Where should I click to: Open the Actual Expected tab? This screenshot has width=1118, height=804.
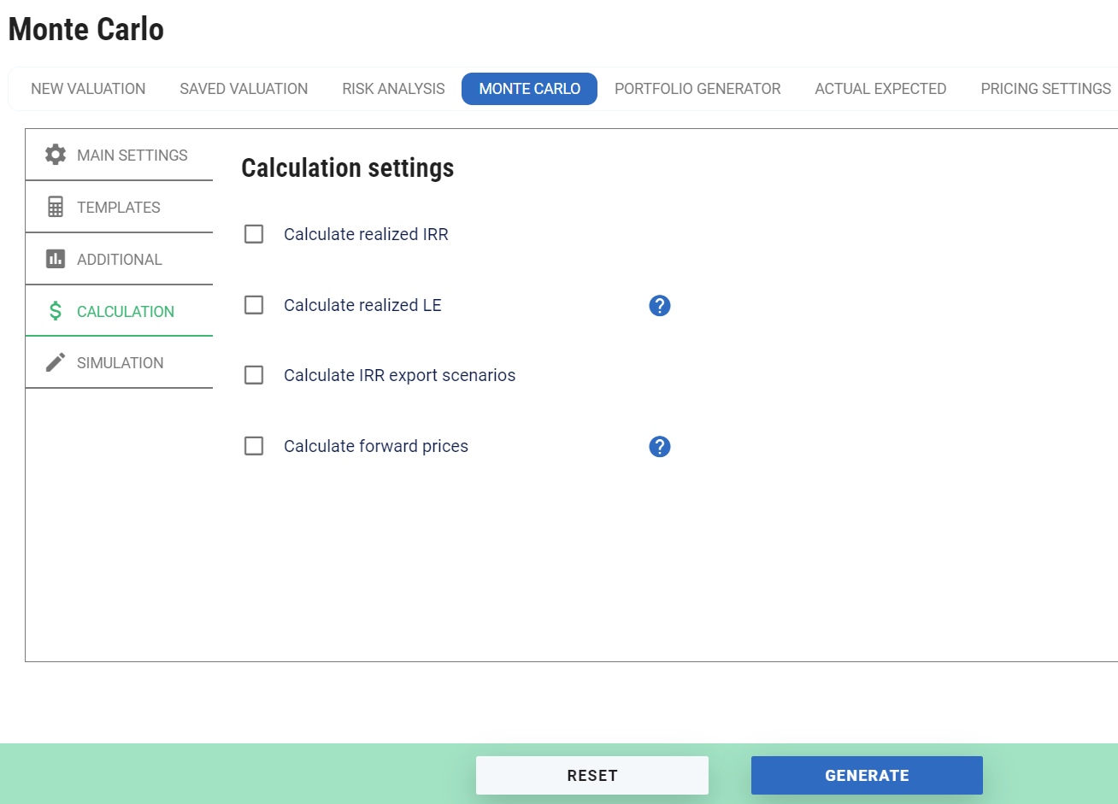click(x=880, y=89)
